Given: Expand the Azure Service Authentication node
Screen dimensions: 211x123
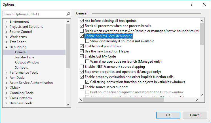Looking at the screenshot, I should (6, 83).
